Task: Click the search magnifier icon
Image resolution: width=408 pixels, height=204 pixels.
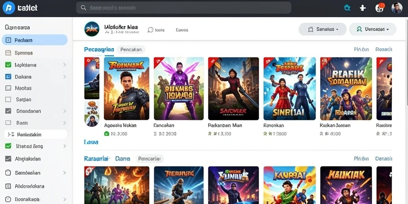Action: click(x=84, y=8)
